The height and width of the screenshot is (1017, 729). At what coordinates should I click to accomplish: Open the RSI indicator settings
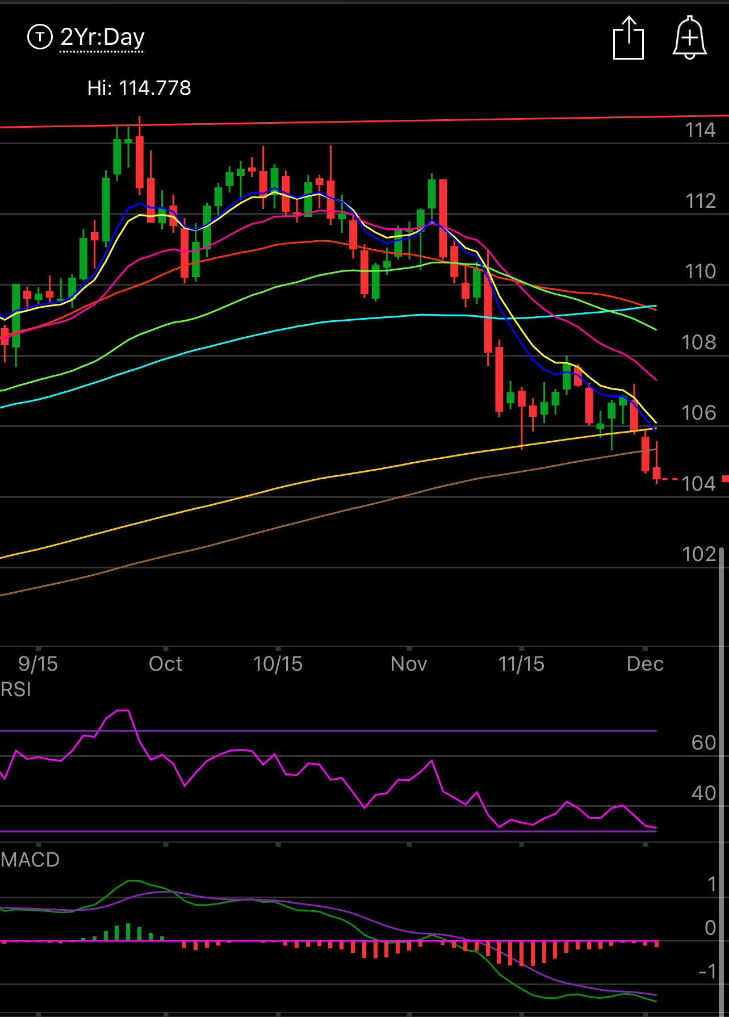tap(16, 689)
